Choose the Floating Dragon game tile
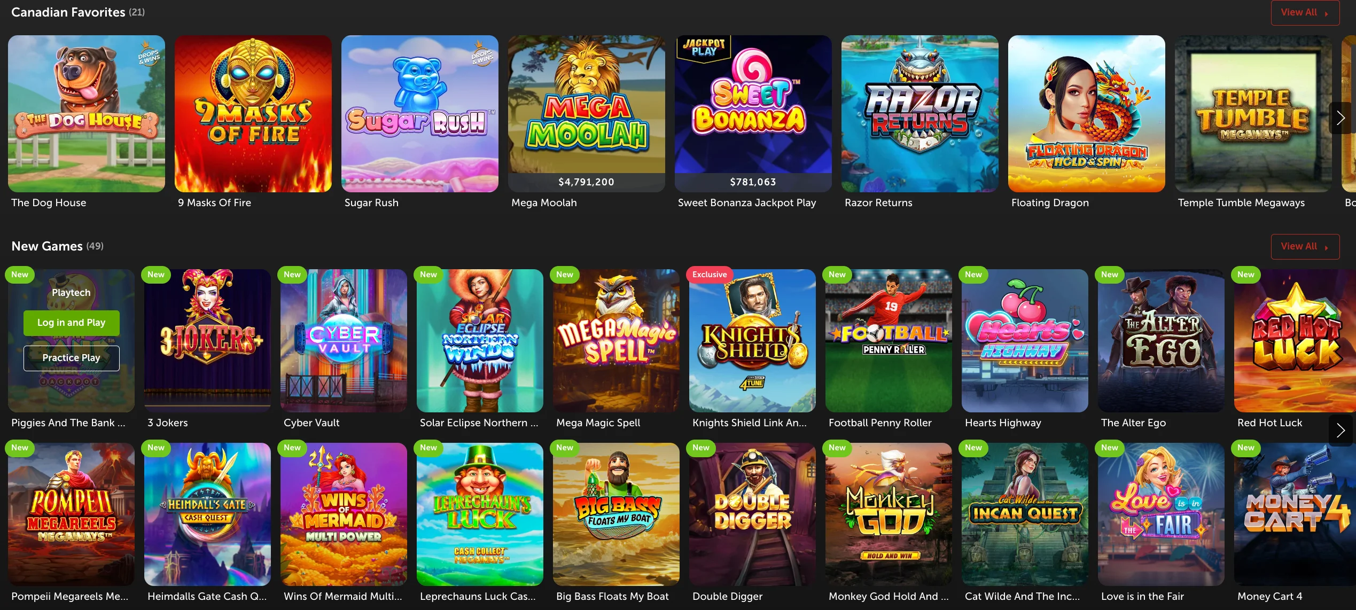The image size is (1356, 610). (x=1087, y=114)
